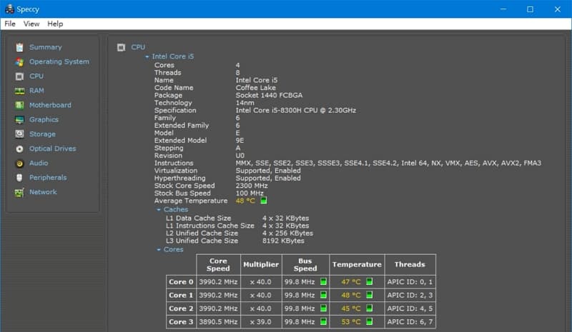Open the Peripherals section label
This screenshot has width=572, height=332.
coord(48,178)
